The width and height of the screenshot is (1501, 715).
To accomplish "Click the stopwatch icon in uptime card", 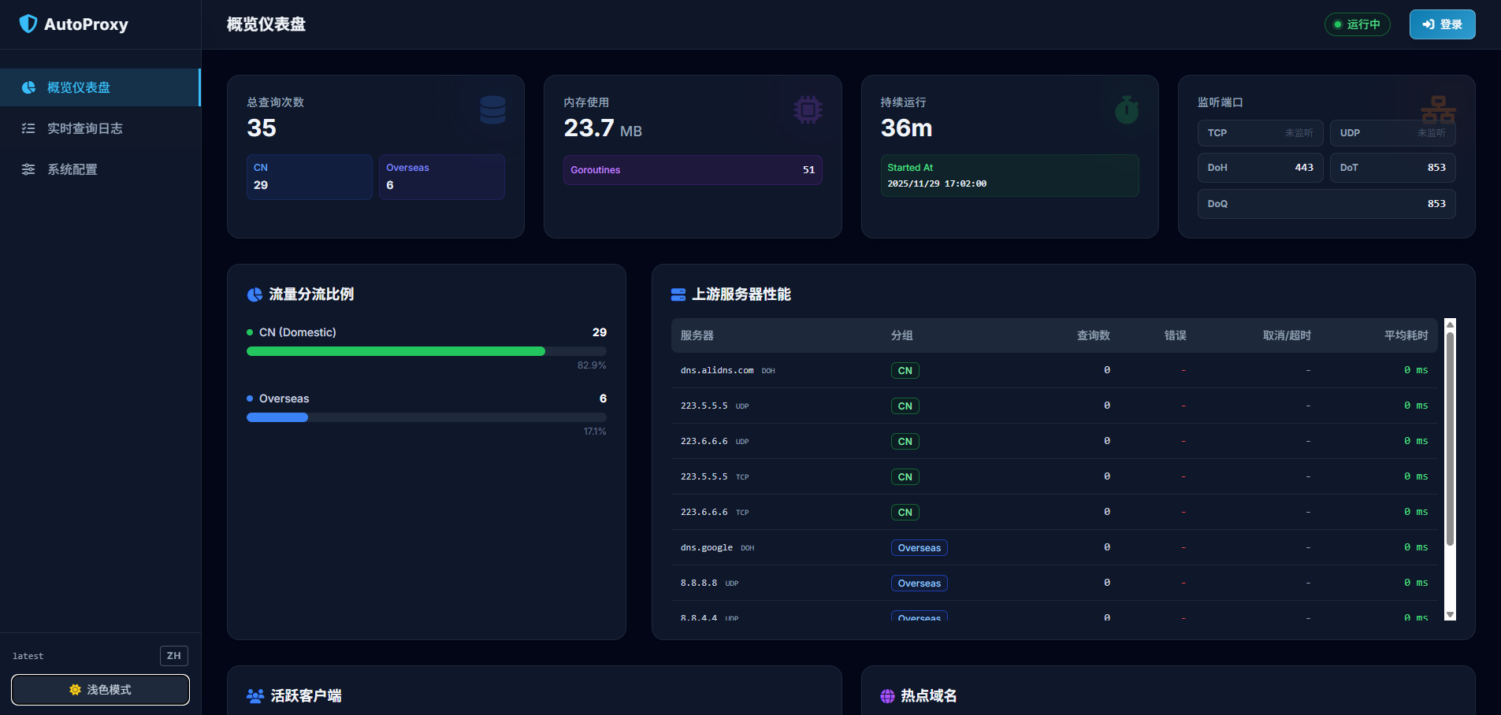I will tap(1127, 110).
